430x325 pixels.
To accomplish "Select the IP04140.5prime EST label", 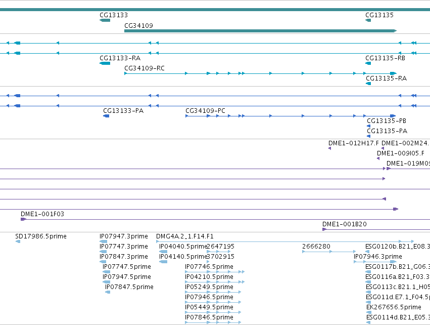I will coord(183,257).
